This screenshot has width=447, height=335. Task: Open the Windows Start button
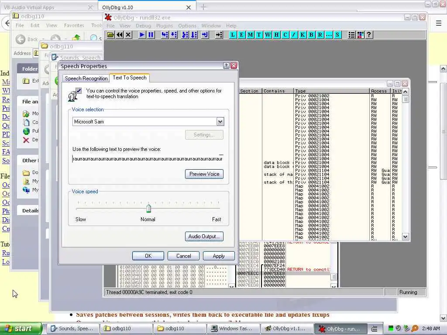point(21,328)
